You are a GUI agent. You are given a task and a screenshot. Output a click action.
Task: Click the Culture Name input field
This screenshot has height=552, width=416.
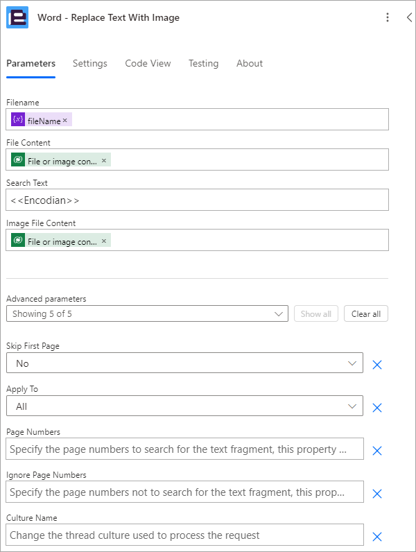pyautogui.click(x=184, y=535)
